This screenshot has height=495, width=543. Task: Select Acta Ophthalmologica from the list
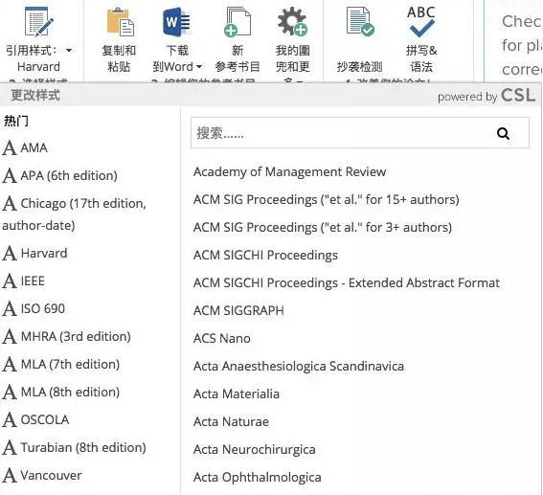tap(258, 477)
